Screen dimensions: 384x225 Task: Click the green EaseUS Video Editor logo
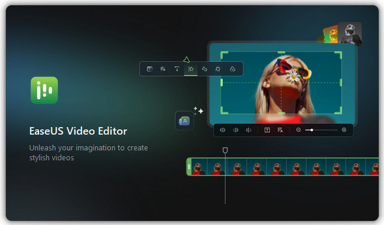[x=44, y=90]
